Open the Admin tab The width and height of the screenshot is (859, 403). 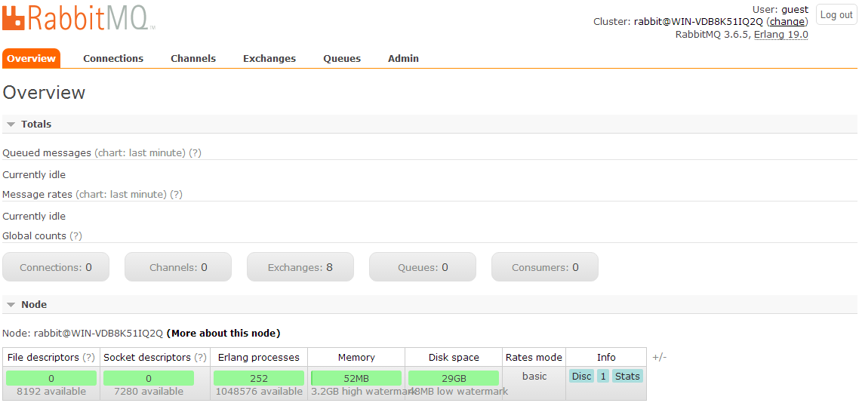pyautogui.click(x=403, y=59)
